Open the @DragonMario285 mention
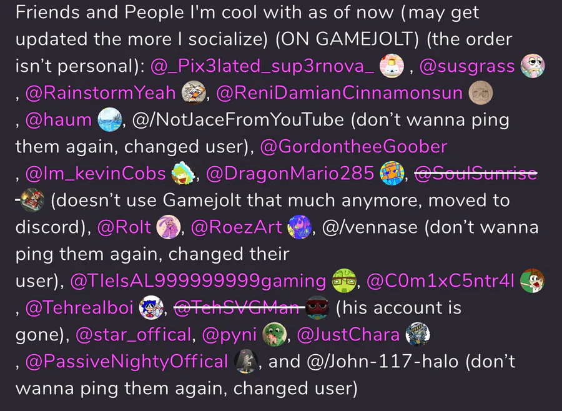Image resolution: width=562 pixels, height=411 pixels. click(290, 174)
